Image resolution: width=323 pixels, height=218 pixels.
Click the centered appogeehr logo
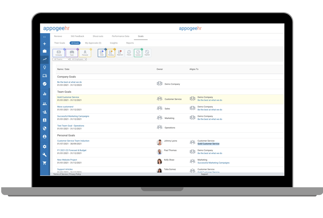pos(190,28)
